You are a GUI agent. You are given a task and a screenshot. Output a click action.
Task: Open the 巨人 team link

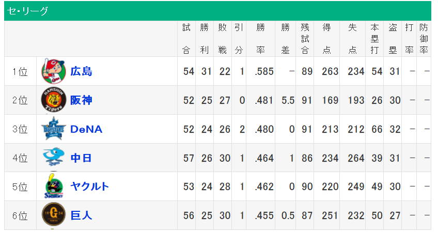[82, 215]
